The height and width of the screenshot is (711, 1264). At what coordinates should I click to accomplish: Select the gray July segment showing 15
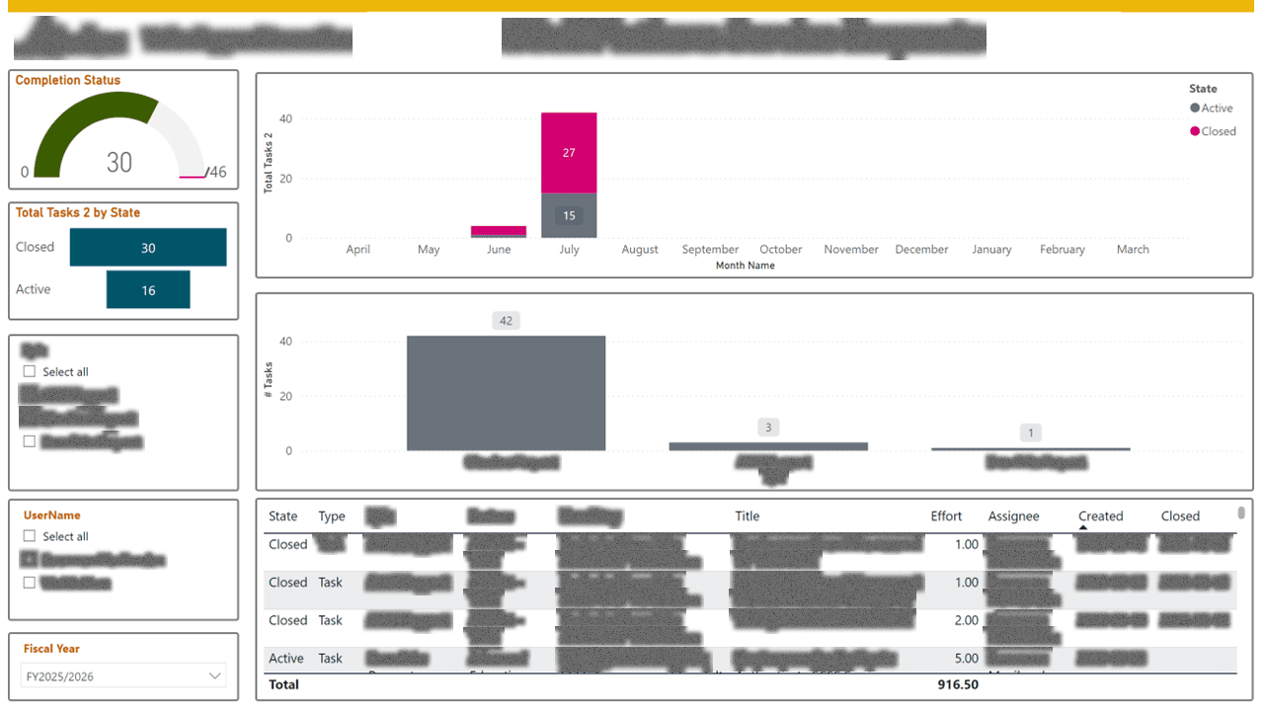click(569, 214)
